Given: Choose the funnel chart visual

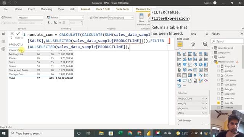Looking at the screenshot, I should 185,65.
